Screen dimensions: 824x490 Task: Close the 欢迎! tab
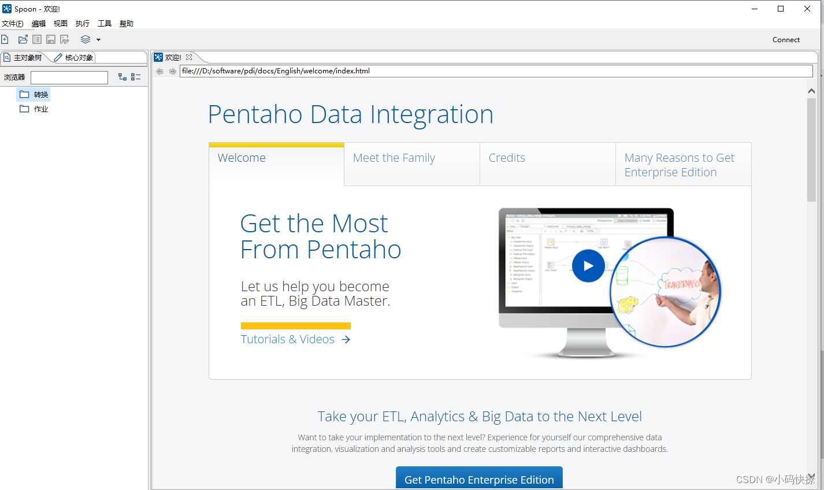pos(189,57)
